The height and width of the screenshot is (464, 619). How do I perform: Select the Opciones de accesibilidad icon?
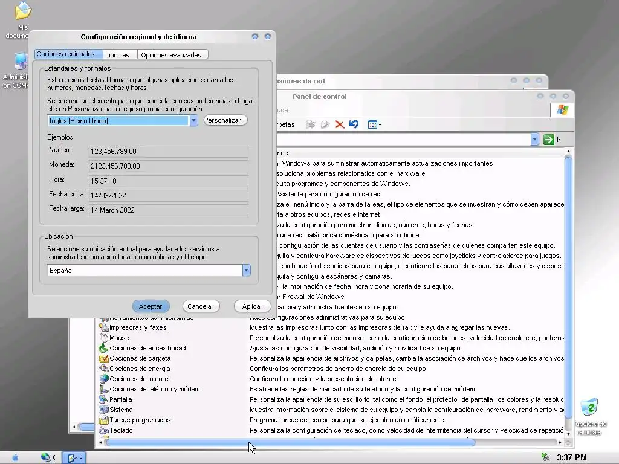[x=104, y=348]
